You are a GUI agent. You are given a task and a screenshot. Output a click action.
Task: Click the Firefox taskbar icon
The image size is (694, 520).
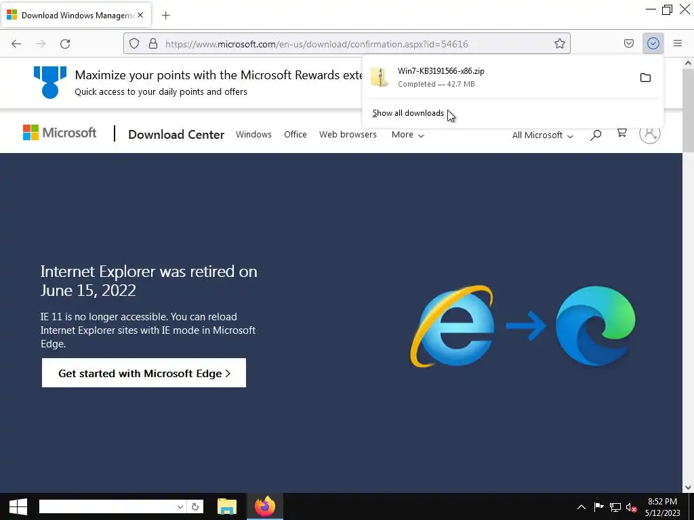[265, 506]
